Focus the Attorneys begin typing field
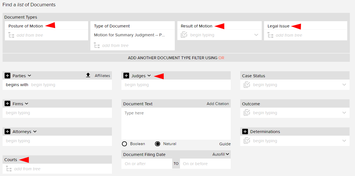Viewport: 355px width, 176px height. tap(57, 141)
